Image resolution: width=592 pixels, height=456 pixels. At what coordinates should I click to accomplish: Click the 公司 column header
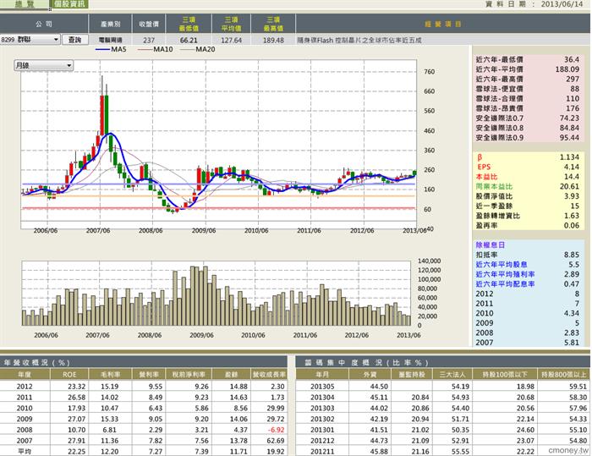tap(44, 24)
